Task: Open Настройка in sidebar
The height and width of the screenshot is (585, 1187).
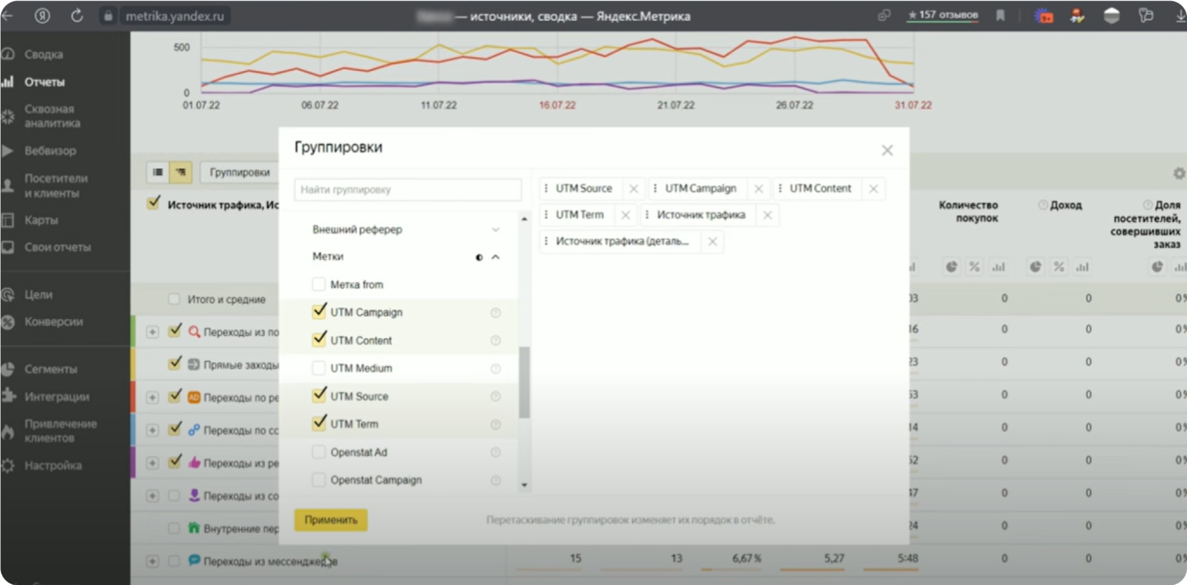Action: click(x=53, y=465)
